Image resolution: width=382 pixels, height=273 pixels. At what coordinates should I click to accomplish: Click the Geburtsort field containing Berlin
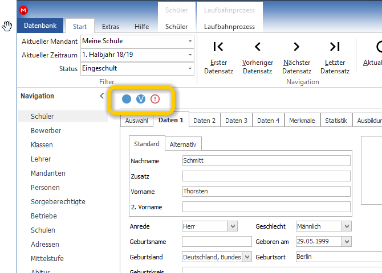(x=339, y=257)
